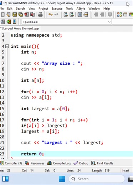Click the 'cout << "Largest : "' output line
The width and height of the screenshot is (133, 185).
click(62, 143)
